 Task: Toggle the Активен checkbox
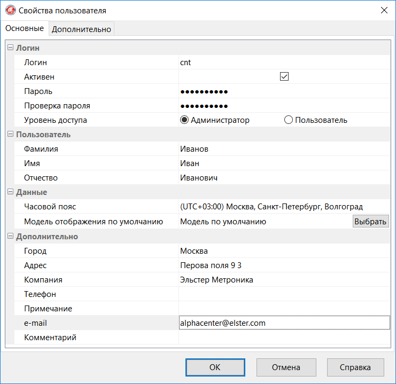pyautogui.click(x=284, y=76)
